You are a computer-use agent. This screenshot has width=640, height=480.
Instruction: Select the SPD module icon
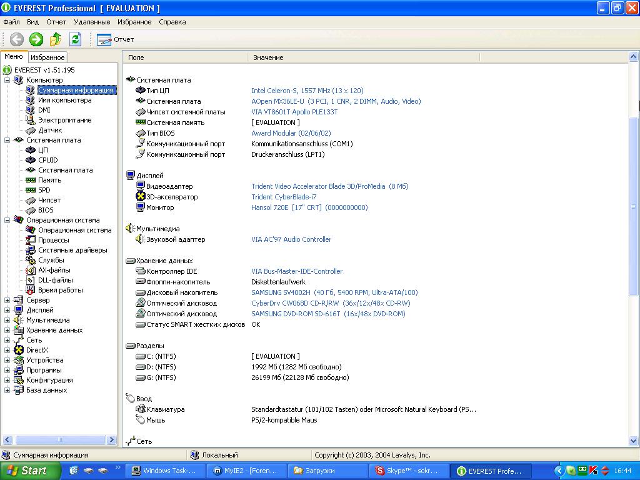30,190
